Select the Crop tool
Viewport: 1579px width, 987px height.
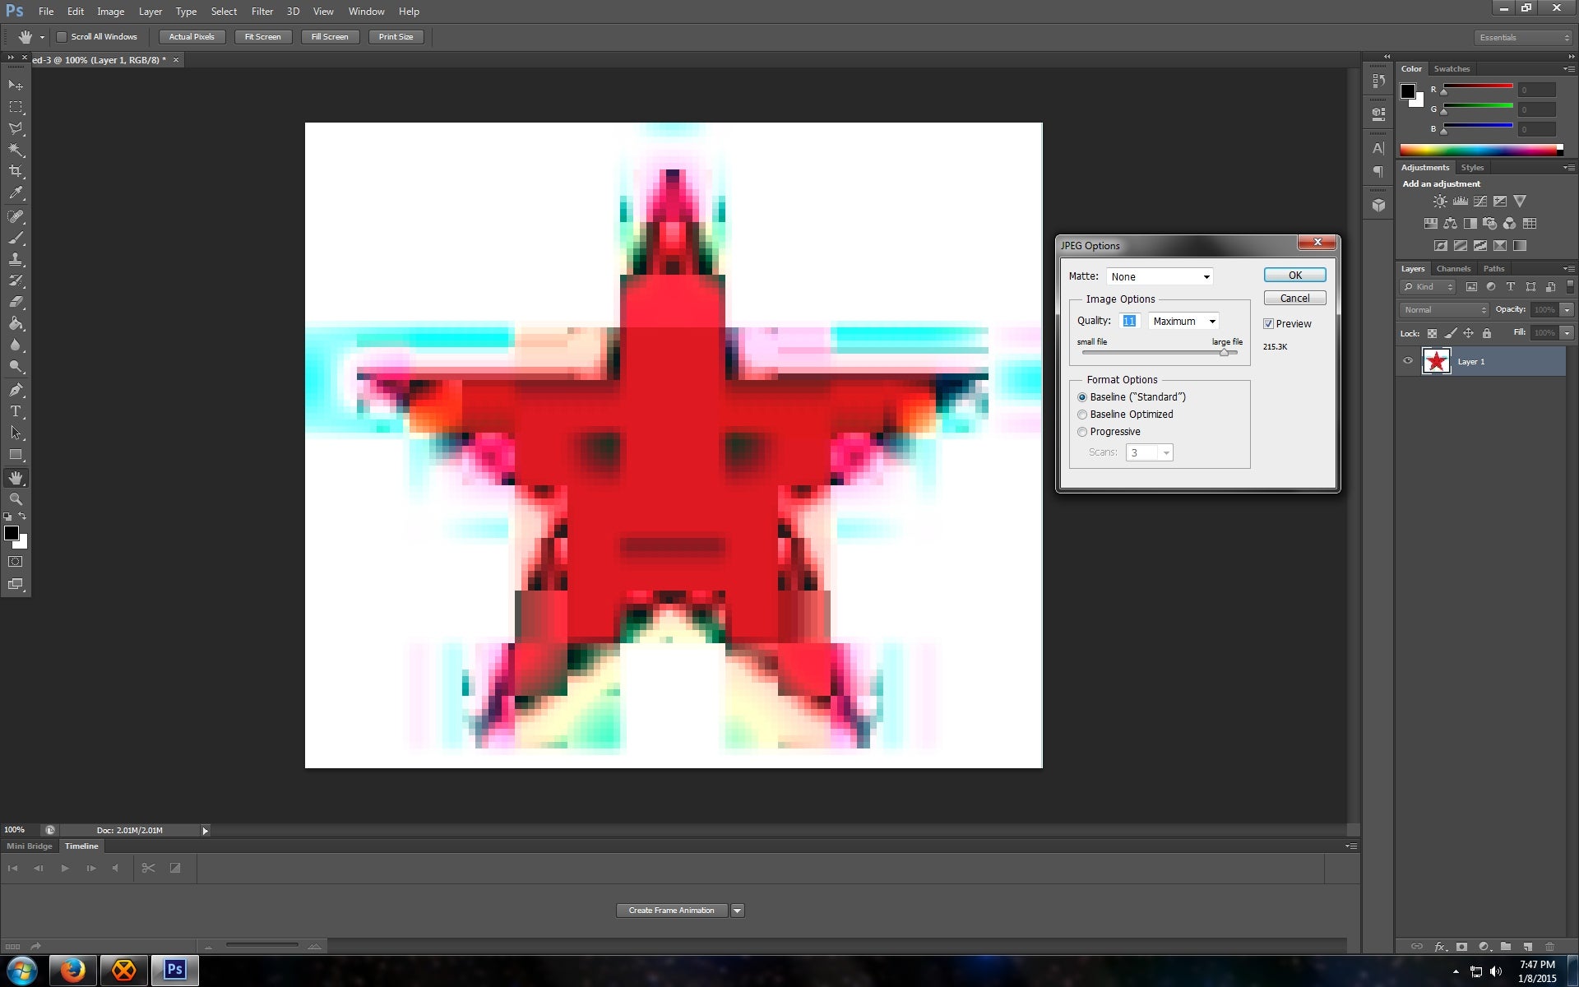(16, 171)
